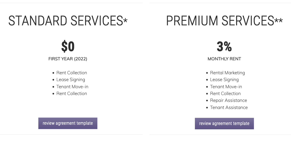This screenshot has width=291, height=145.
Task: Click Rental Marketing list item
Action: tap(227, 73)
